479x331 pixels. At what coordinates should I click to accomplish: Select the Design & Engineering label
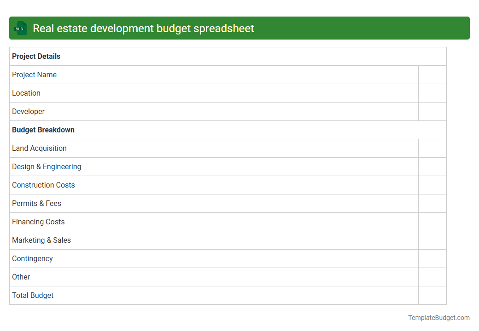tap(47, 166)
